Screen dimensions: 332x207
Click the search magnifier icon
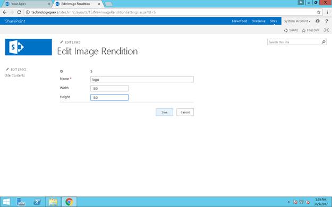coord(324,42)
